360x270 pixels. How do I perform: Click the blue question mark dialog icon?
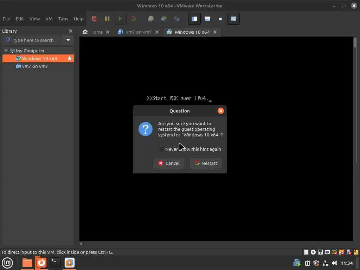pyautogui.click(x=145, y=129)
